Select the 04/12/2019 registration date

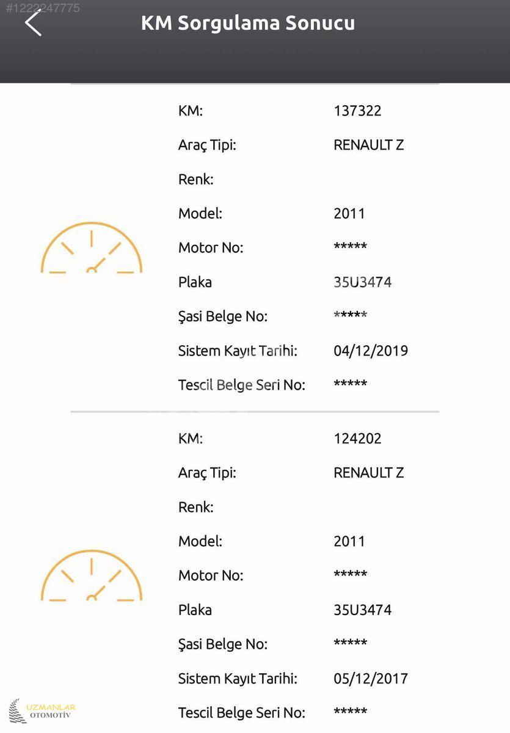tap(371, 351)
